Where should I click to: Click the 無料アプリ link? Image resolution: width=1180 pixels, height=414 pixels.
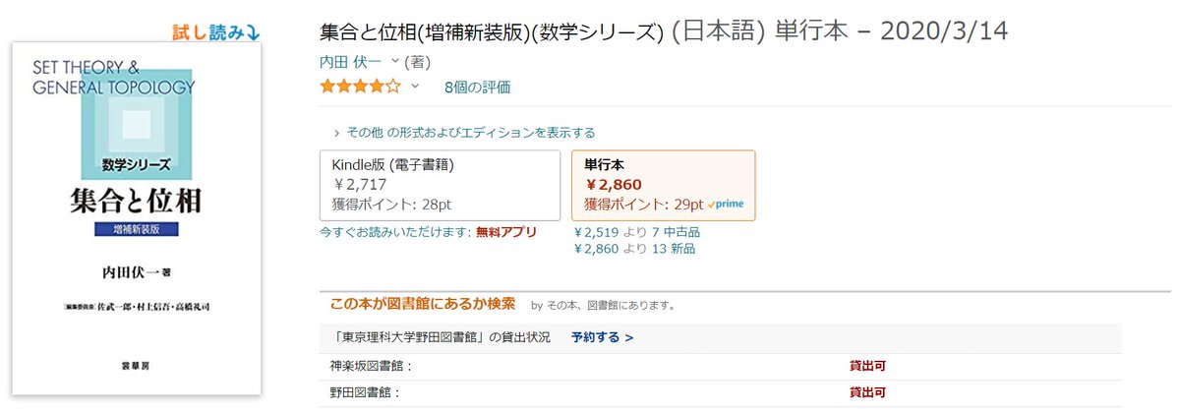tap(506, 232)
